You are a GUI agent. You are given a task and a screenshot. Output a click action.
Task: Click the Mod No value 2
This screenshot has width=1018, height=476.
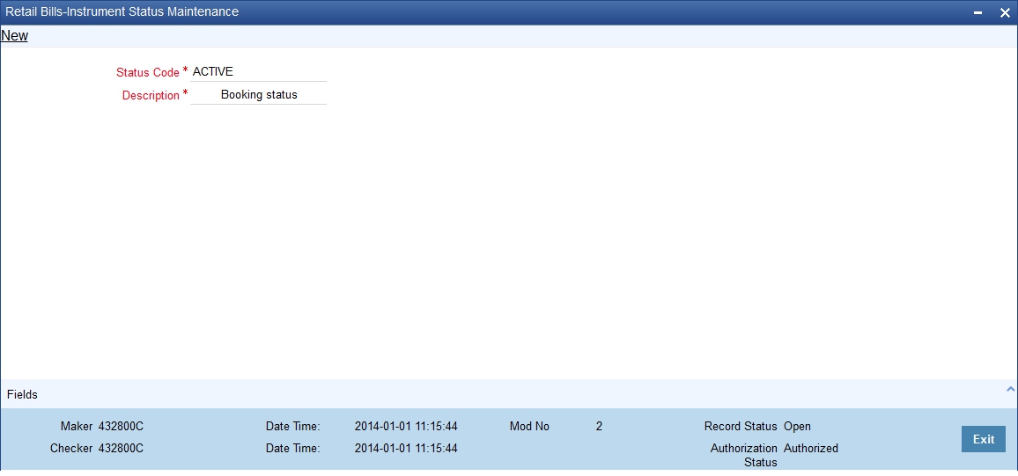click(x=599, y=427)
